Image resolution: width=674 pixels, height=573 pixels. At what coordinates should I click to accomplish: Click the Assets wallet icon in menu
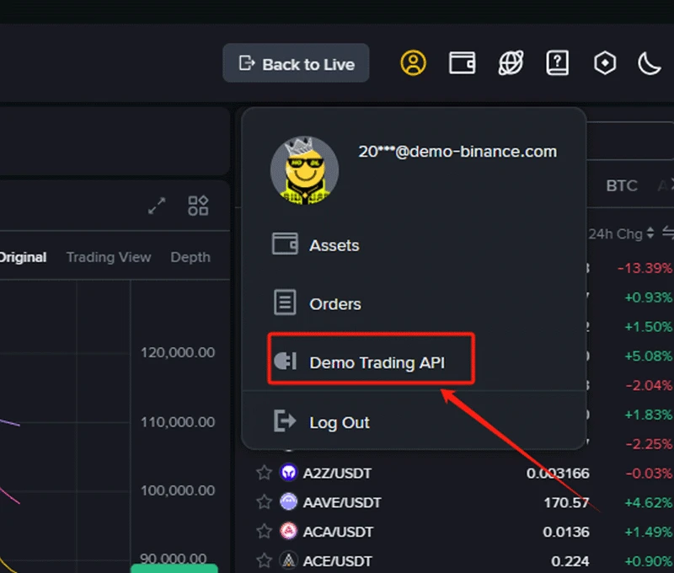[x=285, y=244]
